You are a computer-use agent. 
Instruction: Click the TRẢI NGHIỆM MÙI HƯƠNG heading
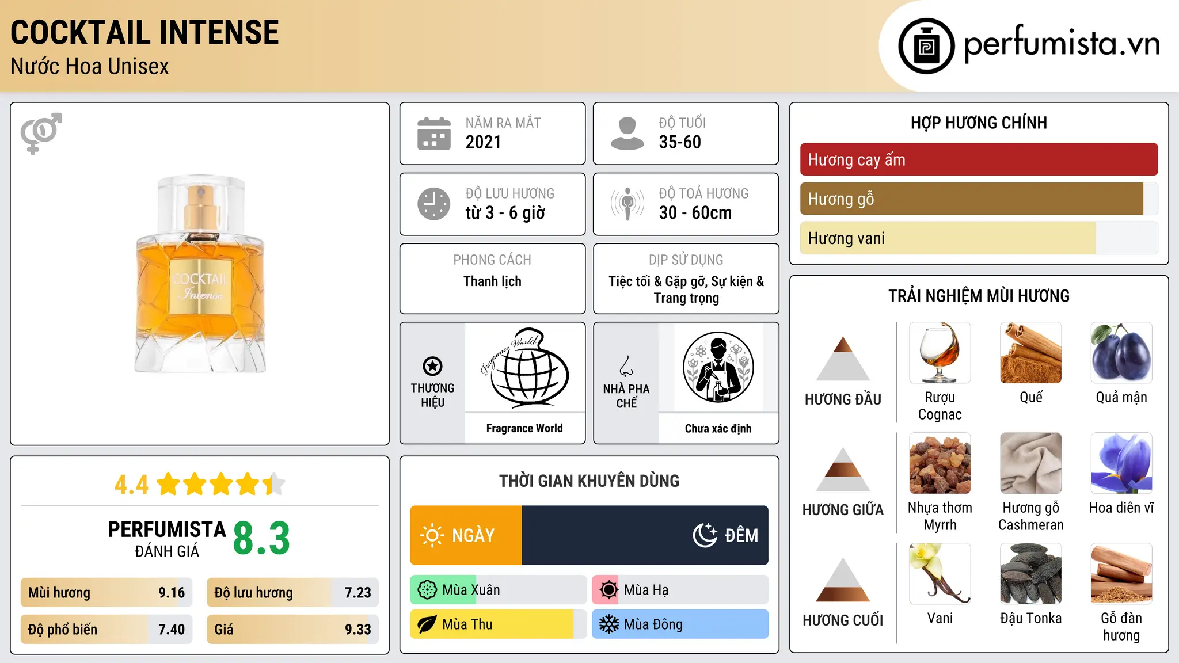coord(979,296)
